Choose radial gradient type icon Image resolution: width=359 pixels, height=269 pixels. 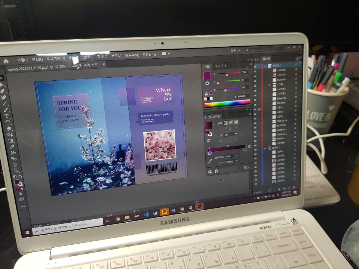(x=231, y=123)
